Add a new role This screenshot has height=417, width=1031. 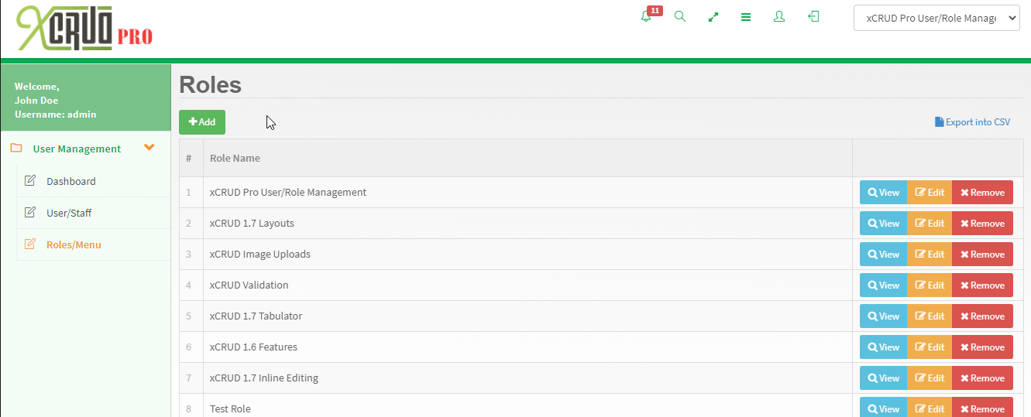click(202, 122)
